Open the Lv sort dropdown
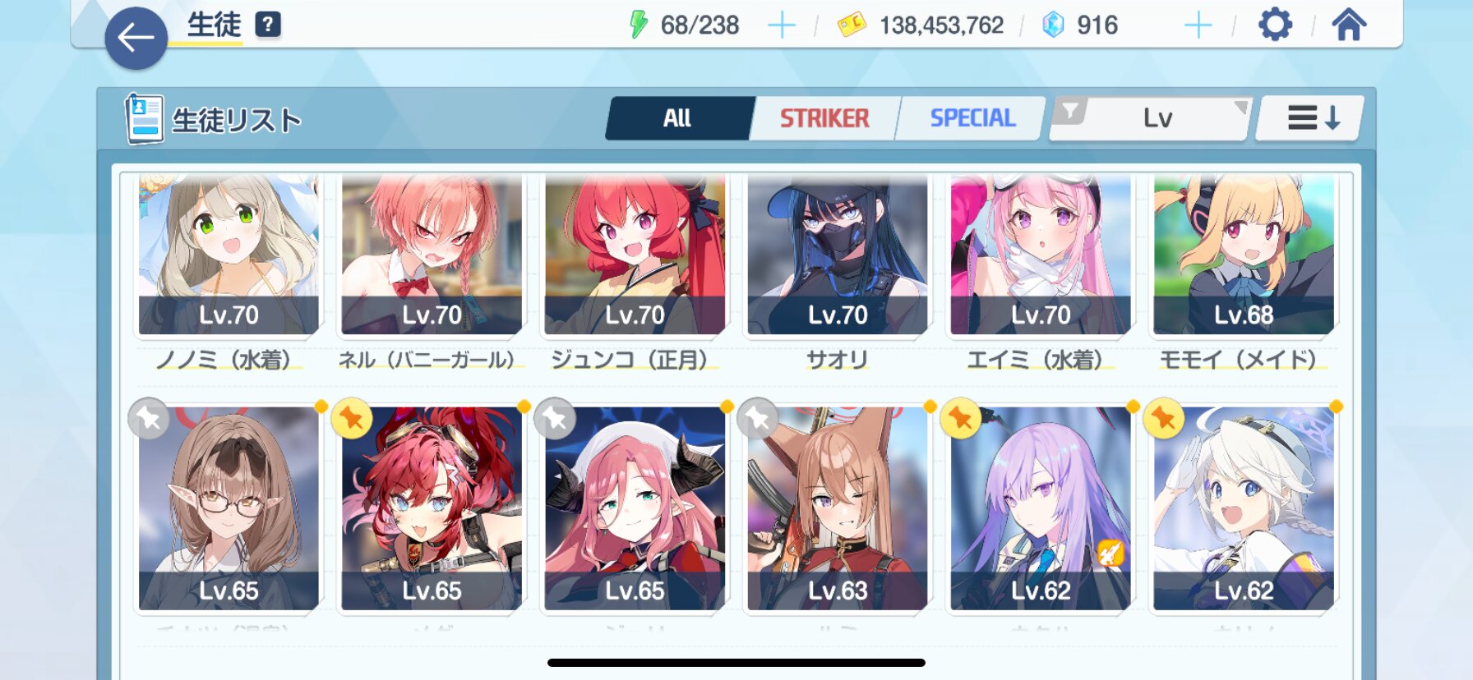1473x680 pixels. (x=1157, y=119)
